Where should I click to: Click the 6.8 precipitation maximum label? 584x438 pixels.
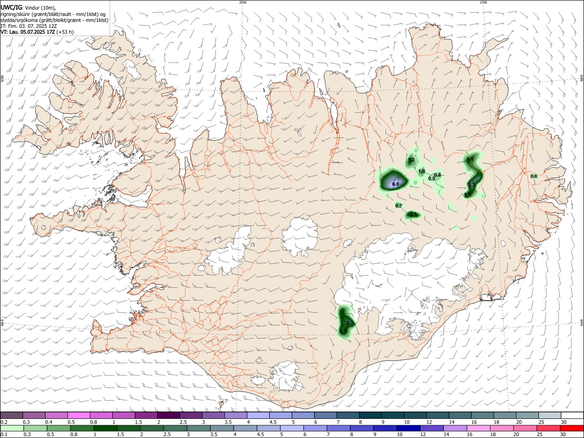coord(396,184)
